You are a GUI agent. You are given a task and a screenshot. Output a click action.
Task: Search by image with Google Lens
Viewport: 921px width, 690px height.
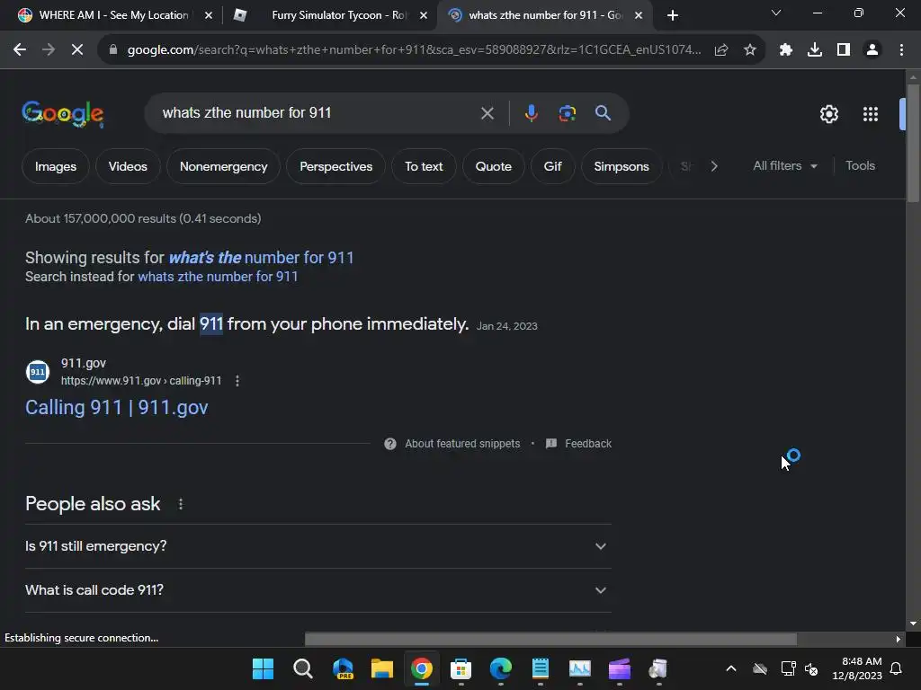click(568, 112)
